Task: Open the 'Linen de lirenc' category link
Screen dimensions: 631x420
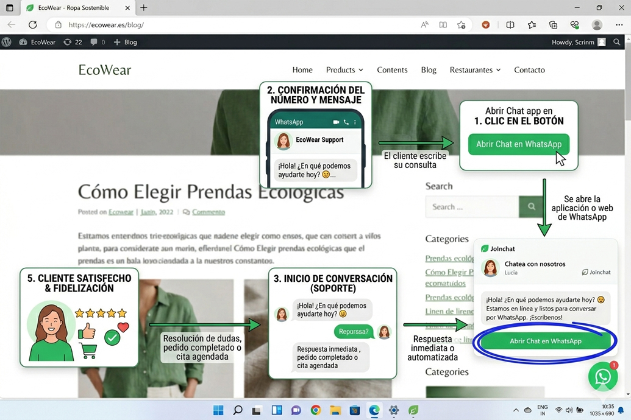Action: tap(449, 312)
